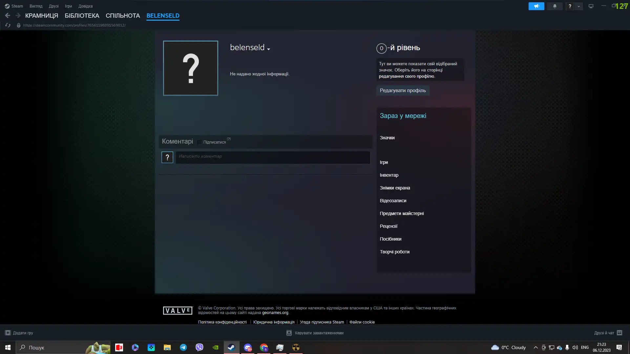Open the Інвентар link
The height and width of the screenshot is (354, 630).
(x=389, y=175)
